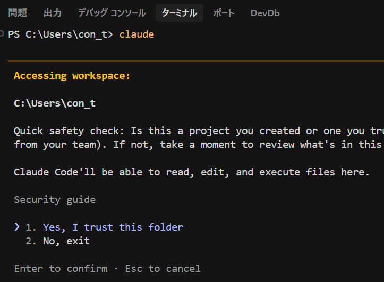384x282 pixels.
Task: Click the "Enter to confirm" hint
Action: click(61, 268)
